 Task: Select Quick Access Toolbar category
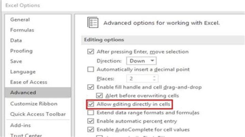pyautogui.click(x=38, y=114)
